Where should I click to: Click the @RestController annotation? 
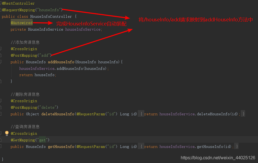click(x=18, y=3)
